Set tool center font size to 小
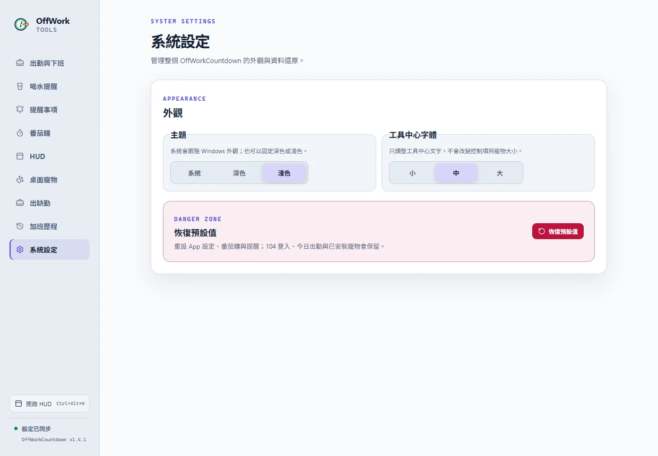 (412, 173)
